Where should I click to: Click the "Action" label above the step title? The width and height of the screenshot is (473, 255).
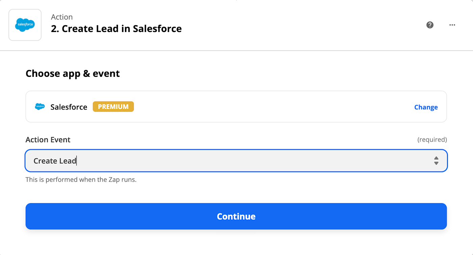[62, 17]
